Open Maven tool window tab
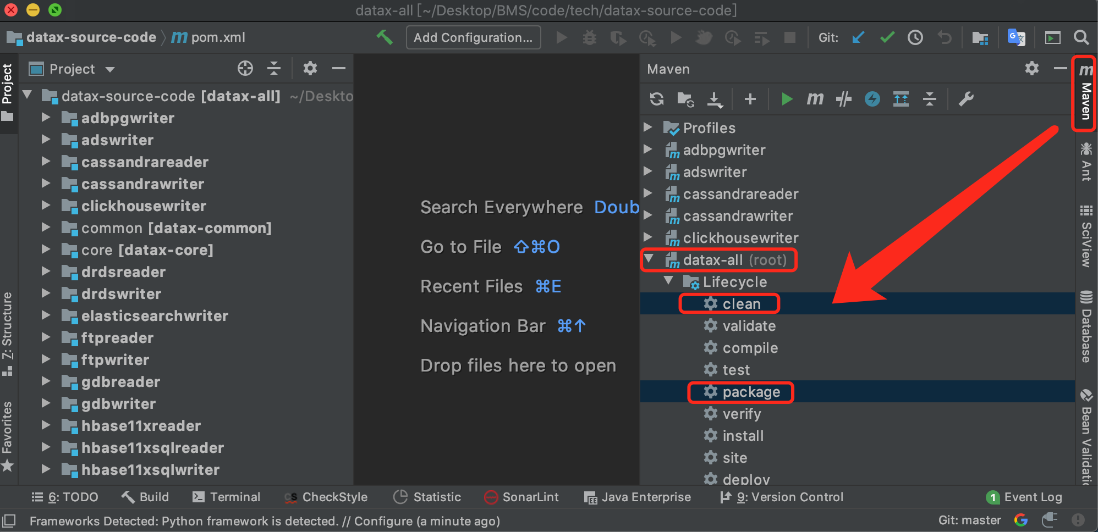The image size is (1098, 532). [x=1085, y=92]
